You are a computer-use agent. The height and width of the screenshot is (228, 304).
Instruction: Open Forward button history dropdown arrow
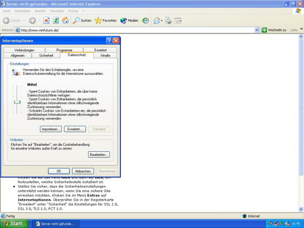(x=39, y=21)
